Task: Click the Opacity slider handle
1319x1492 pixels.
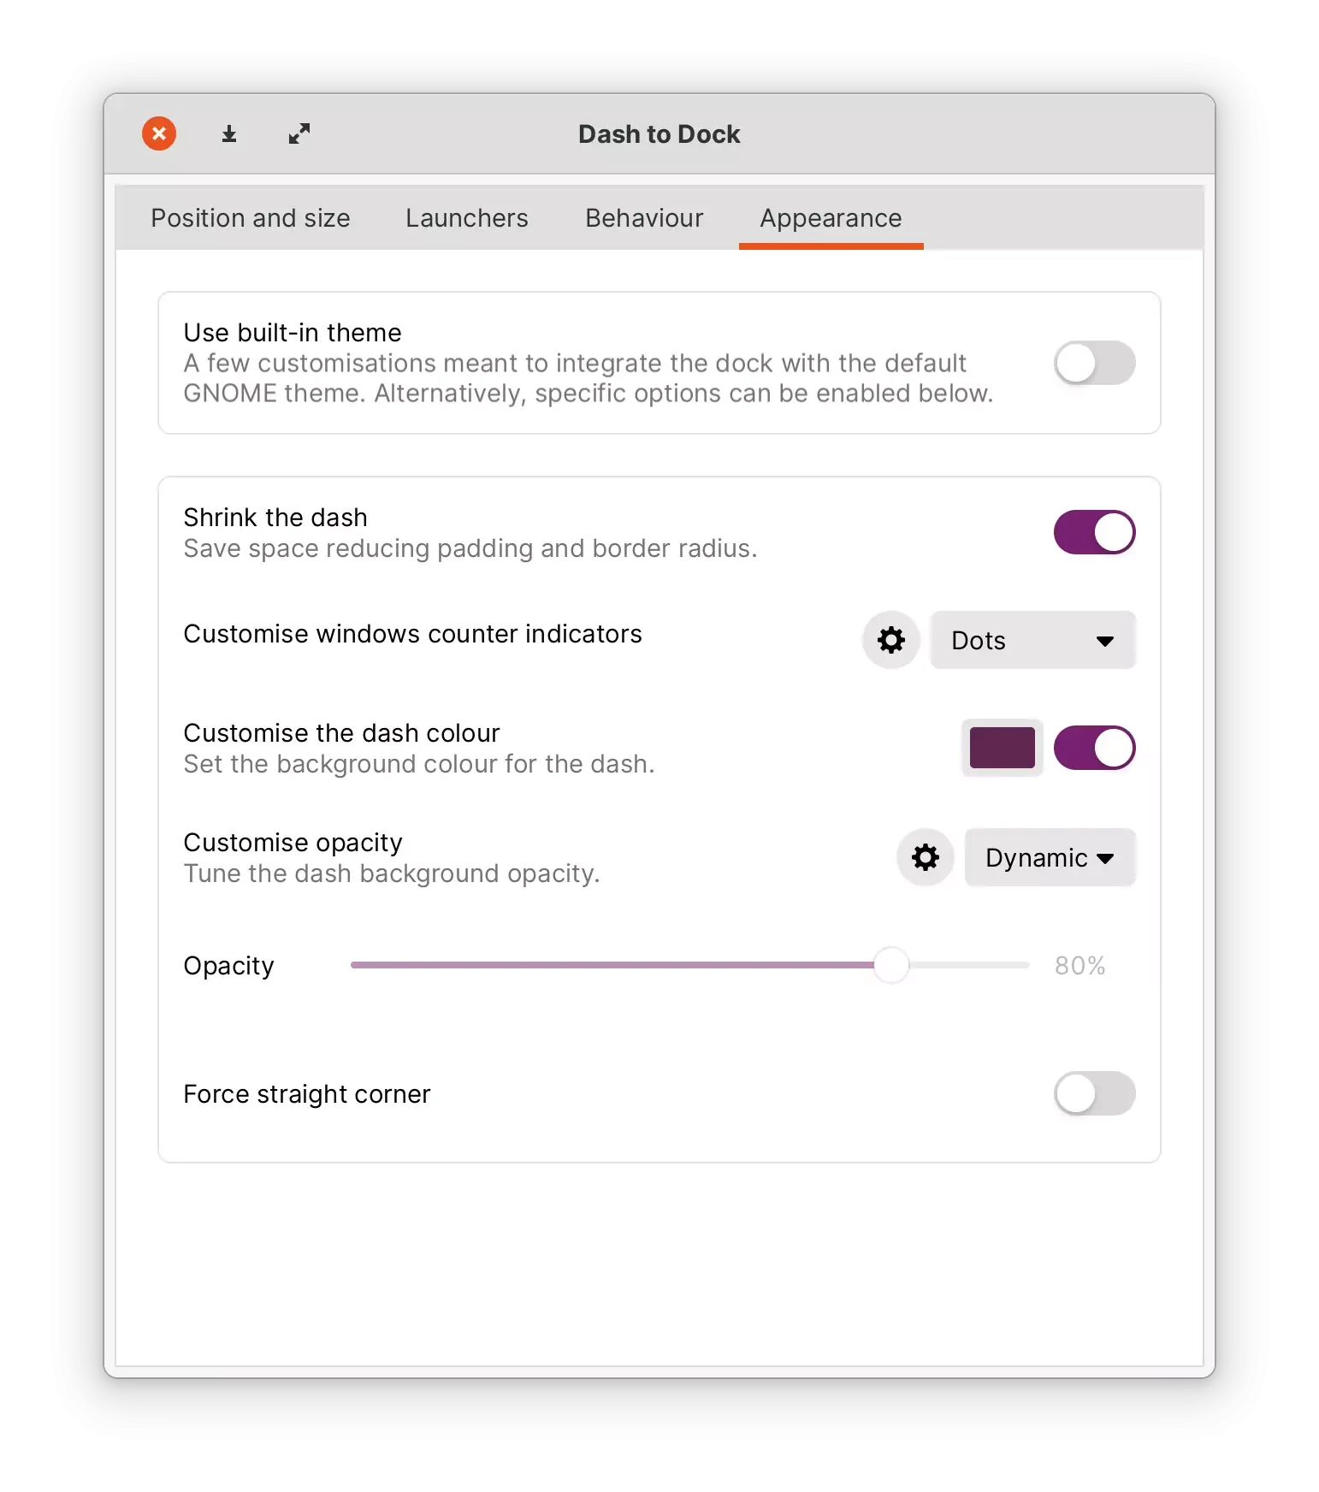Action: pos(891,965)
